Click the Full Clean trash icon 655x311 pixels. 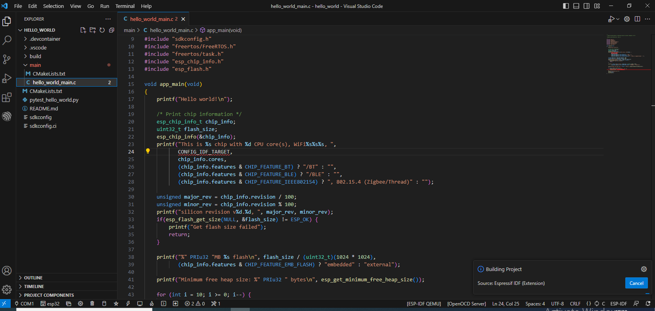point(92,303)
